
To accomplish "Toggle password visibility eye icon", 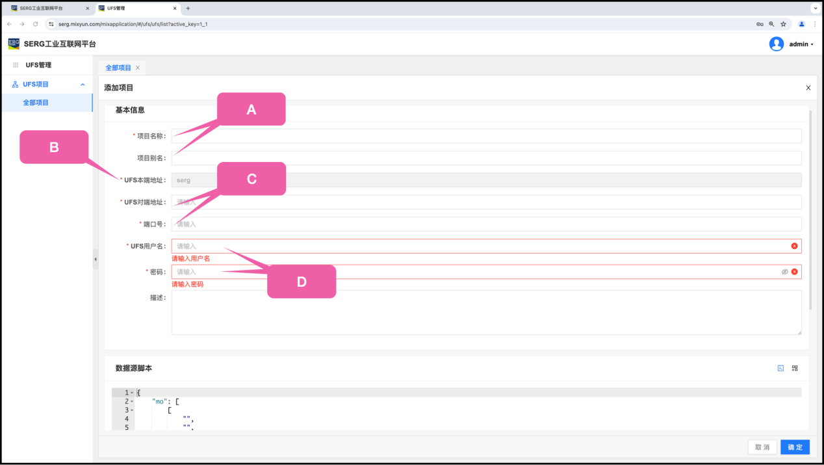I will 784,272.
